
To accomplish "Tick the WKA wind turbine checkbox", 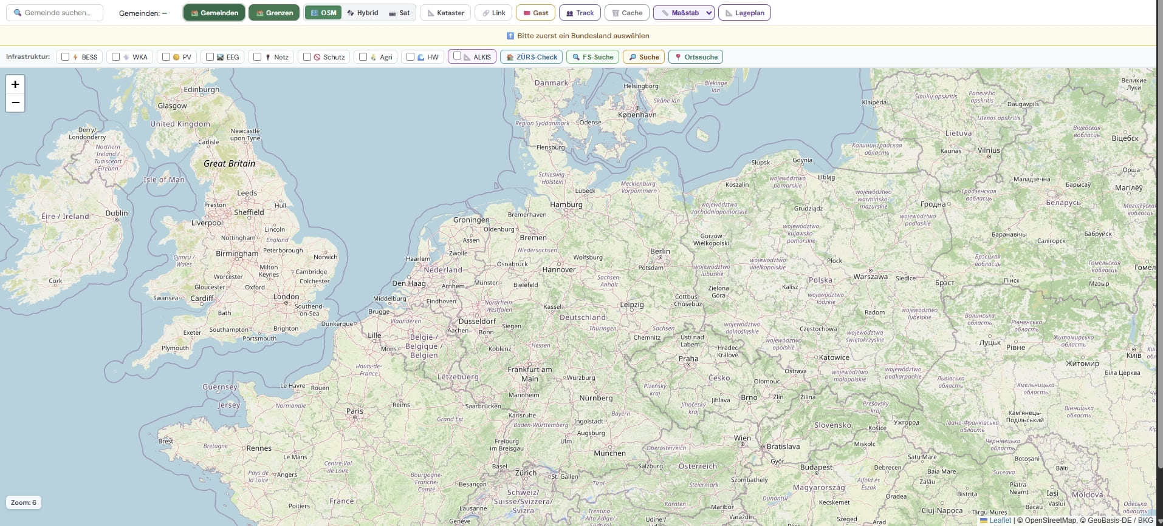I will click(115, 57).
